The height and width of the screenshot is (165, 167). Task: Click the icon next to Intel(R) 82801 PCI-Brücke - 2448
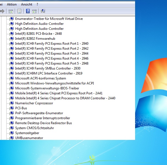12,34
